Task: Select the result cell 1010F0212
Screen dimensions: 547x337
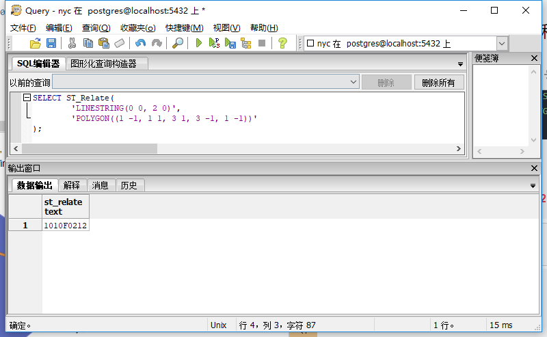Action: coord(66,226)
